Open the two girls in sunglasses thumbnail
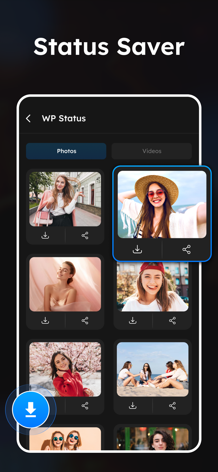The width and height of the screenshot is (218, 472). 65,439
